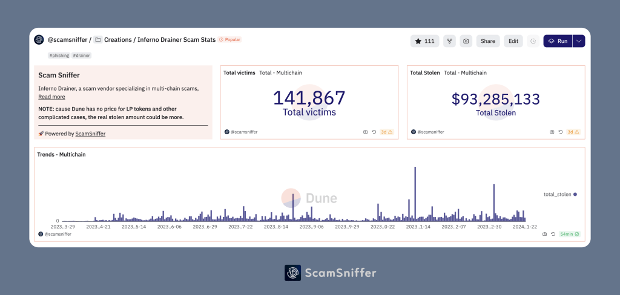The width and height of the screenshot is (620, 295).
Task: Refresh the Total Stolen widget
Action: coord(561,132)
